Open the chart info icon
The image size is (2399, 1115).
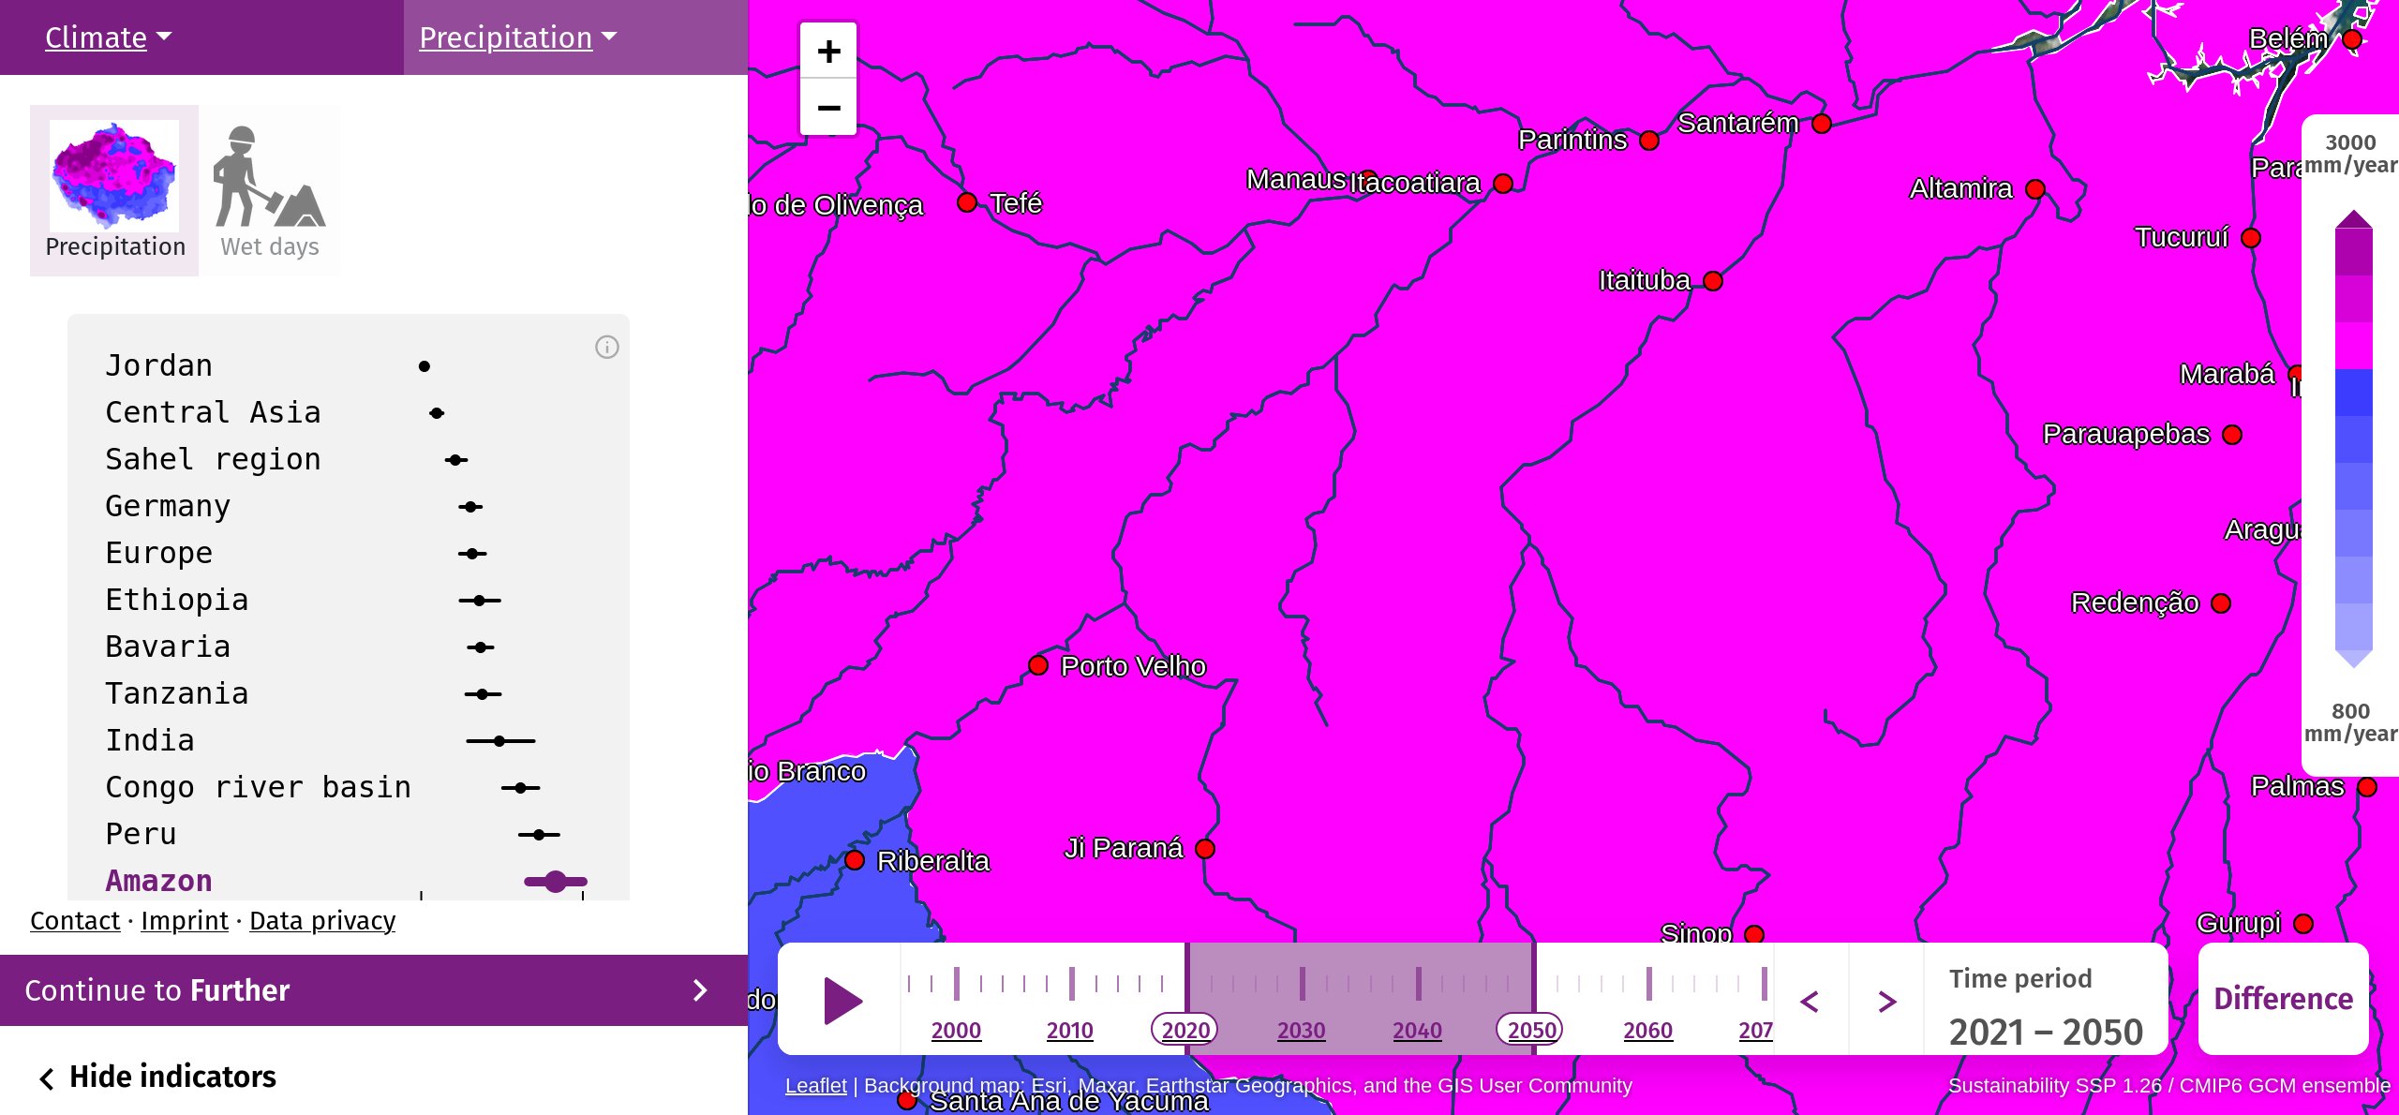tap(607, 348)
